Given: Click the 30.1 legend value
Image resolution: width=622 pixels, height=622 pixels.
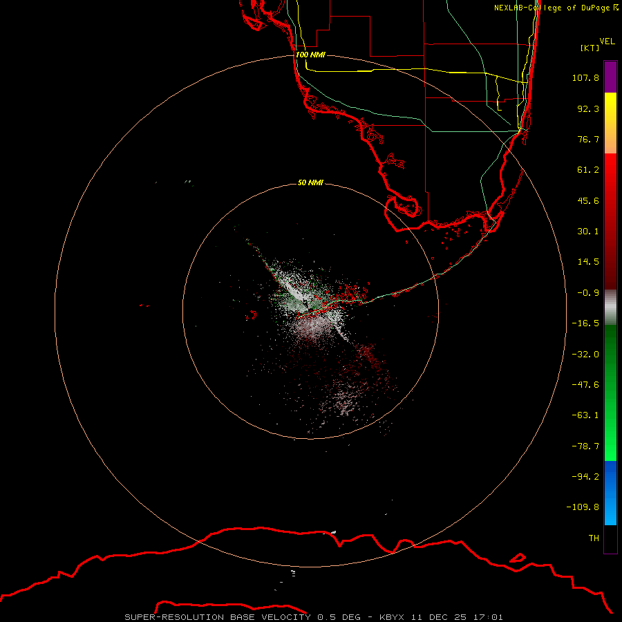Looking at the screenshot, I should [588, 232].
